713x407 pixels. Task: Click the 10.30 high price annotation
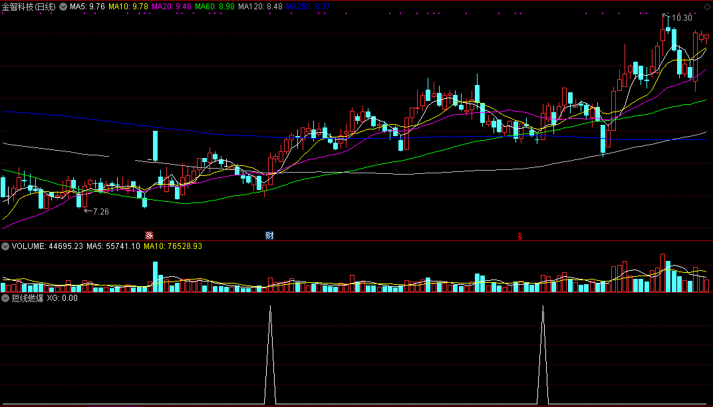point(682,18)
